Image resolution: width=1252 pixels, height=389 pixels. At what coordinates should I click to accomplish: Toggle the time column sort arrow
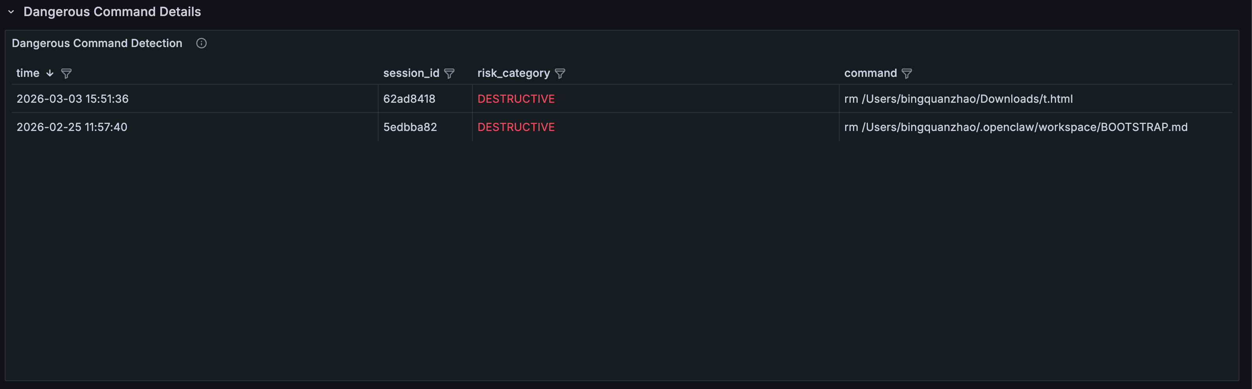pyautogui.click(x=49, y=73)
